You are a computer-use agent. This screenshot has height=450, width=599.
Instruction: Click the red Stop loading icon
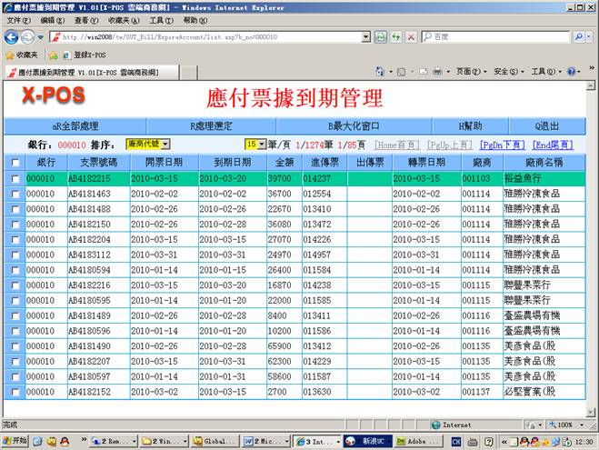(412, 36)
